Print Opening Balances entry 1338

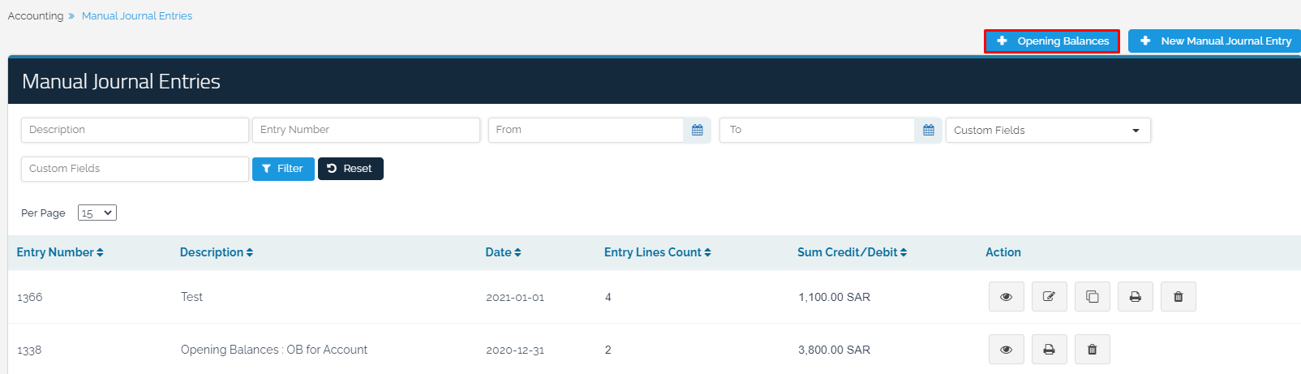pyautogui.click(x=1049, y=350)
